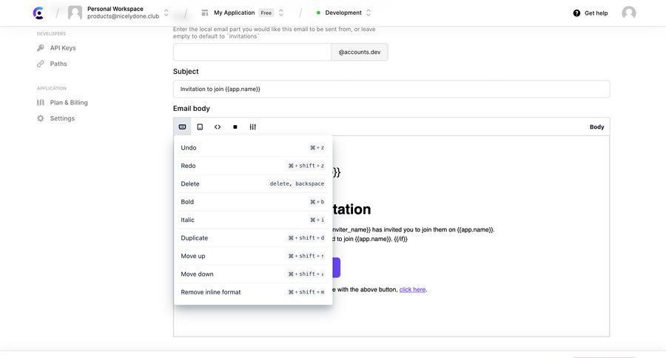Click the @accounts.dev domain suffix

click(360, 53)
